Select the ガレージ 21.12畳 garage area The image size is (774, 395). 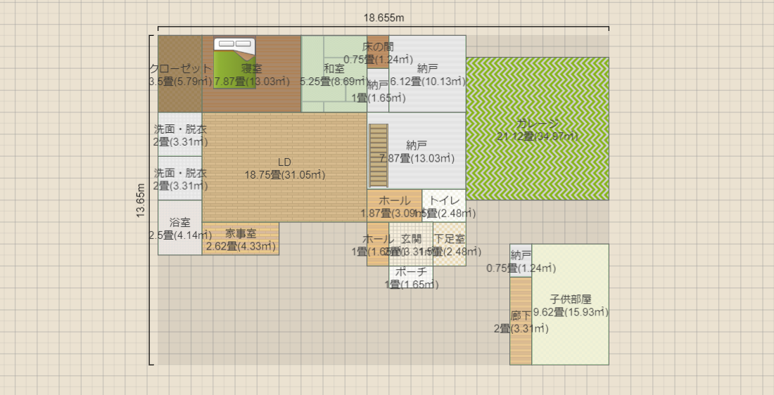pyautogui.click(x=538, y=129)
